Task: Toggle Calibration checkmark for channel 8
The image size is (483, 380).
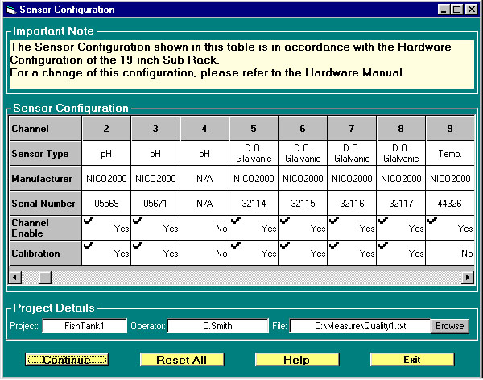Action: 383,246
